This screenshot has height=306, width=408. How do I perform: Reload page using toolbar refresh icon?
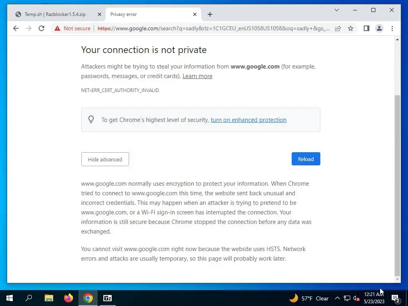41,28
